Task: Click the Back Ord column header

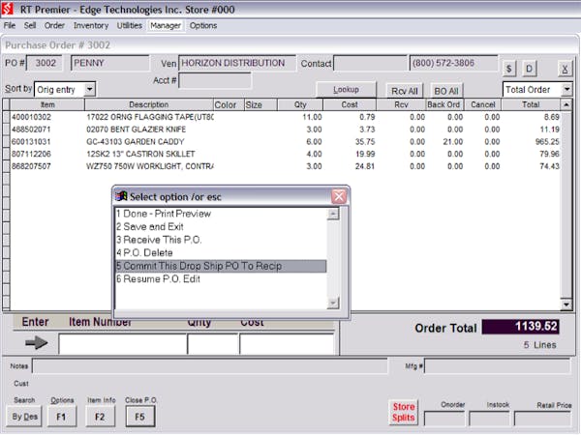Action: click(x=443, y=104)
